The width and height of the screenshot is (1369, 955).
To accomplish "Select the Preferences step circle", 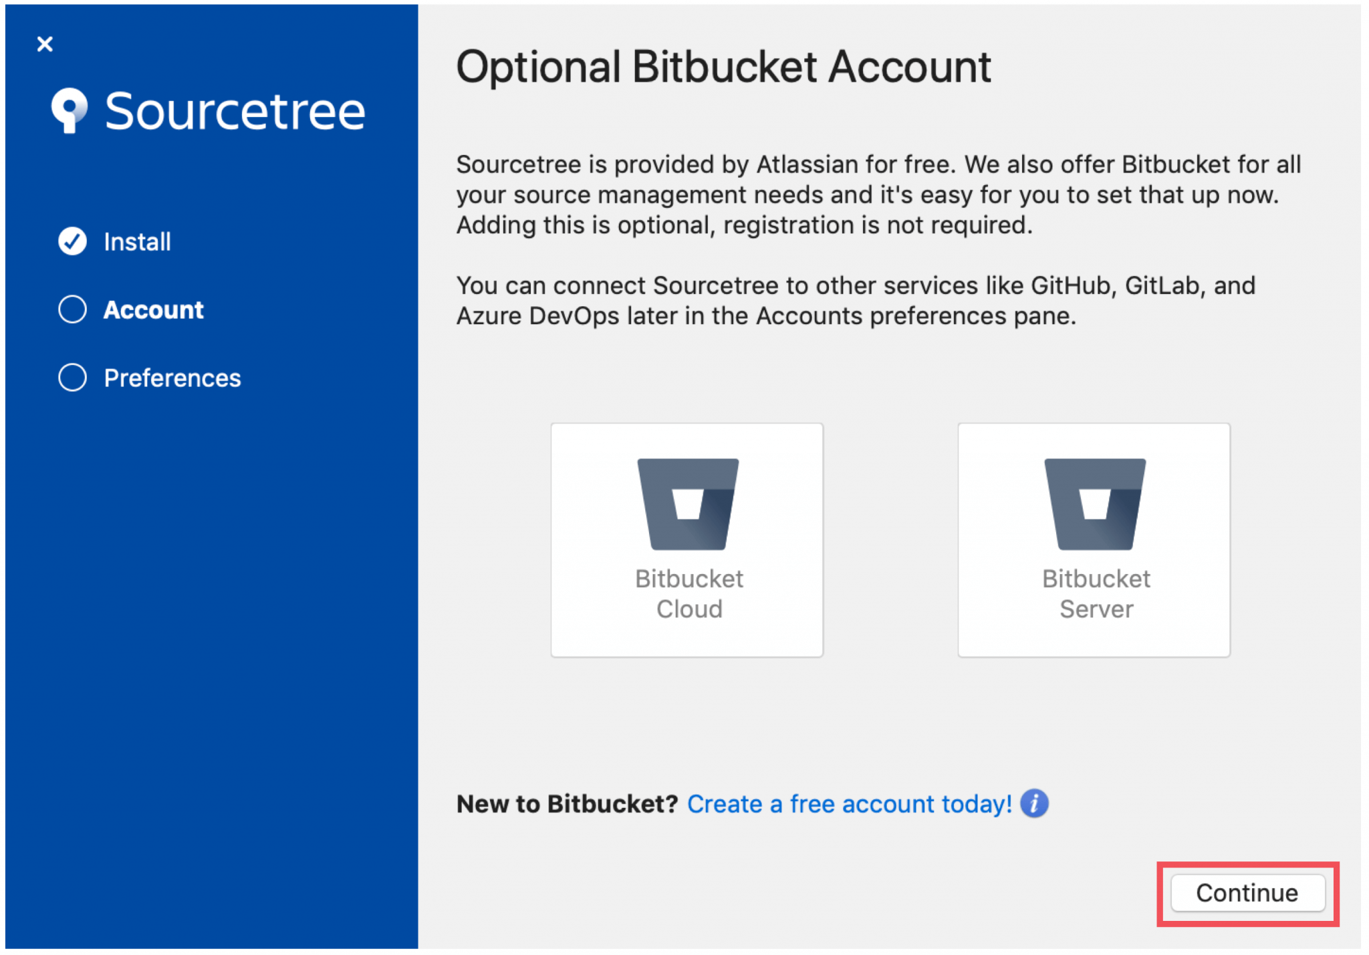I will (72, 378).
